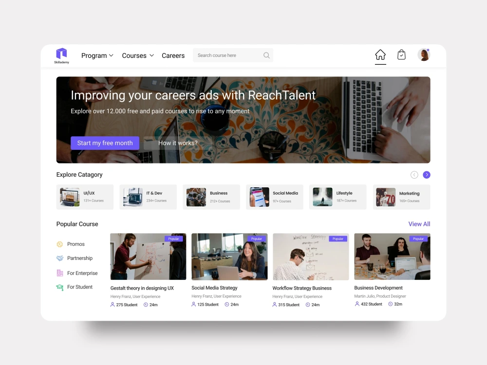Open the shopping bag icon
Viewport: 487px width, 365px height.
click(401, 55)
